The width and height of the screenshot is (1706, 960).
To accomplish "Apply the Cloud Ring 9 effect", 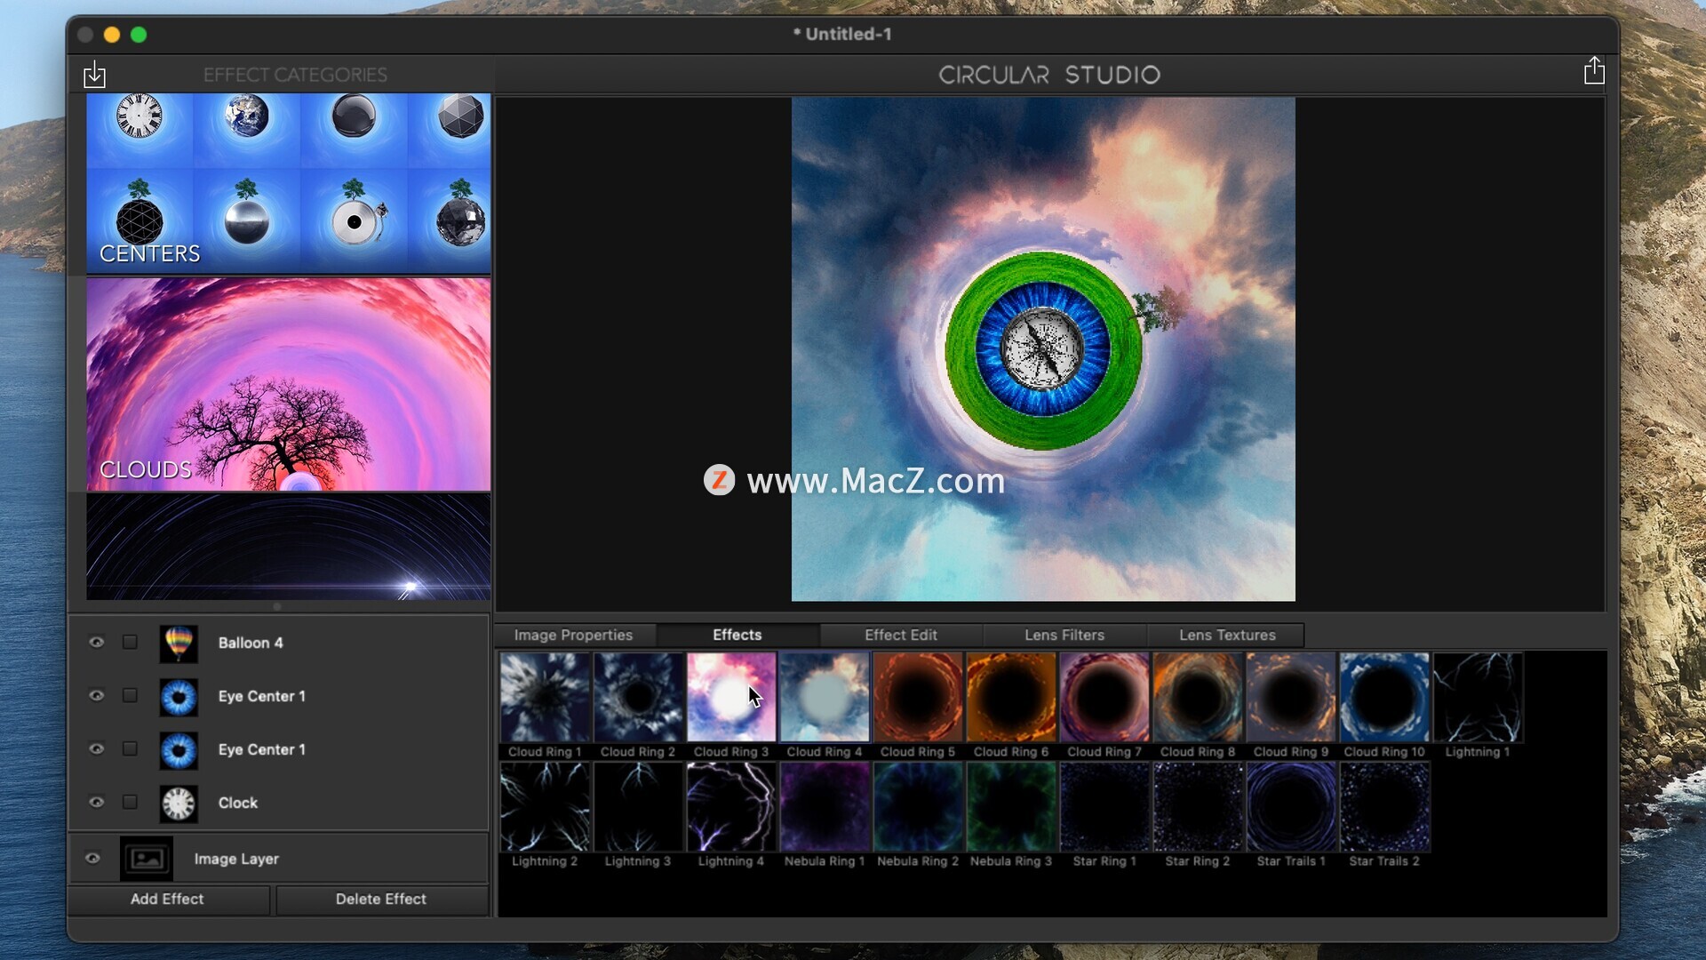I will pyautogui.click(x=1291, y=697).
